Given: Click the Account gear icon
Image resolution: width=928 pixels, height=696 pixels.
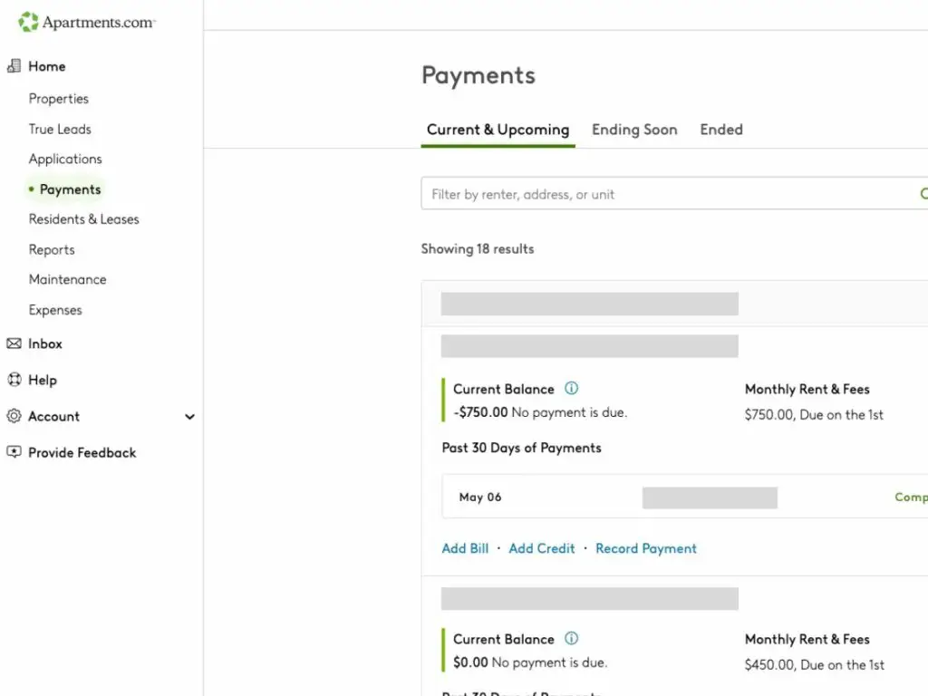Looking at the screenshot, I should [x=14, y=415].
